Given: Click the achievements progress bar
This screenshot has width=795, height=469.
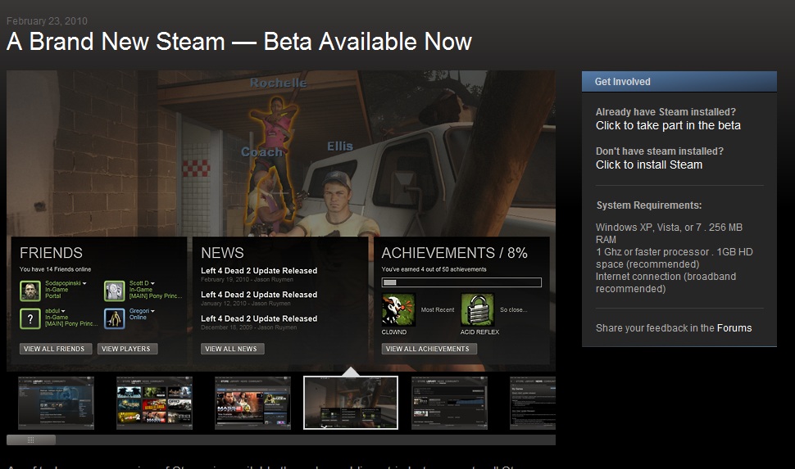Looking at the screenshot, I should pos(461,282).
